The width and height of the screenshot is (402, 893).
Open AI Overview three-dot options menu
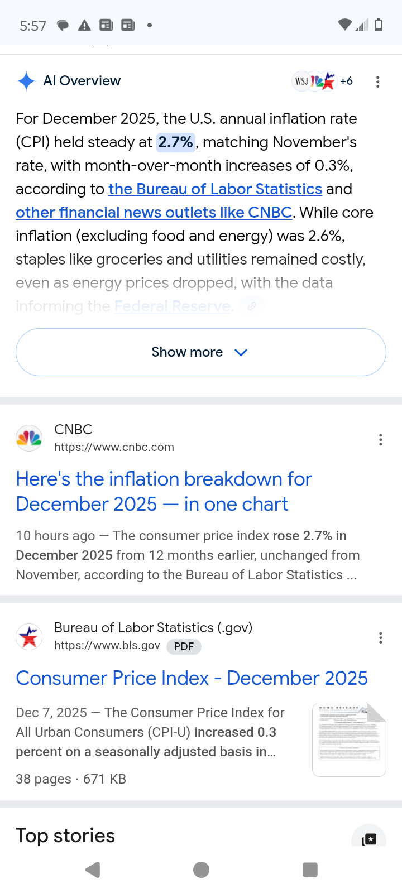[378, 82]
